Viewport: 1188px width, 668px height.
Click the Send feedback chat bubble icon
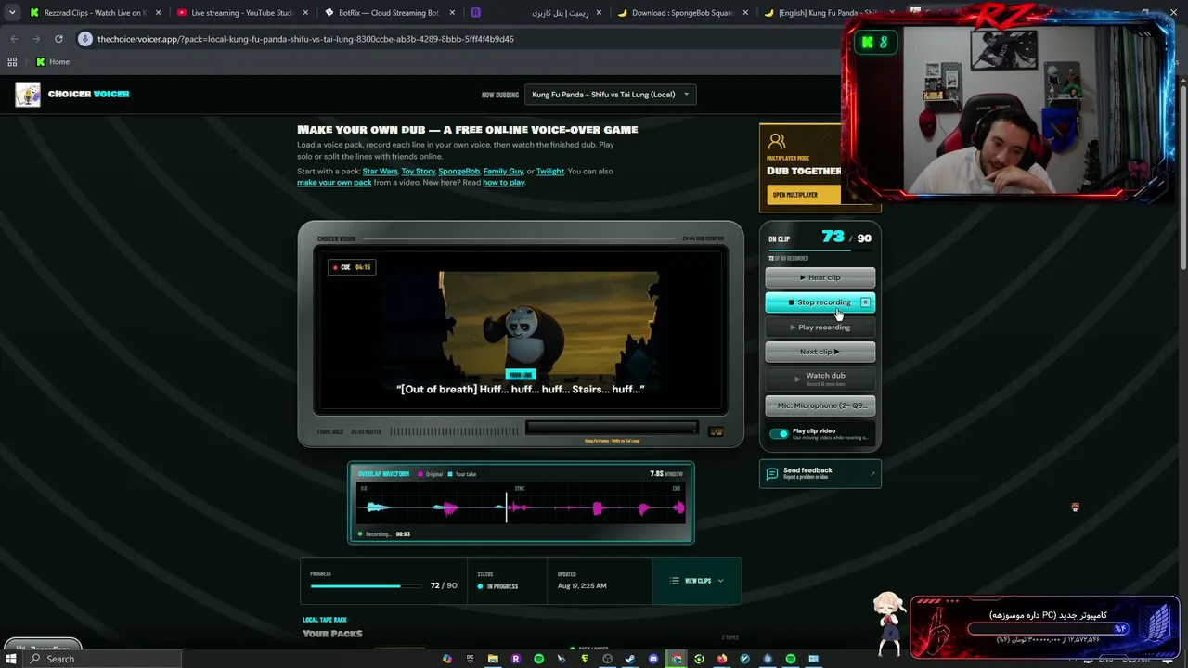(771, 473)
